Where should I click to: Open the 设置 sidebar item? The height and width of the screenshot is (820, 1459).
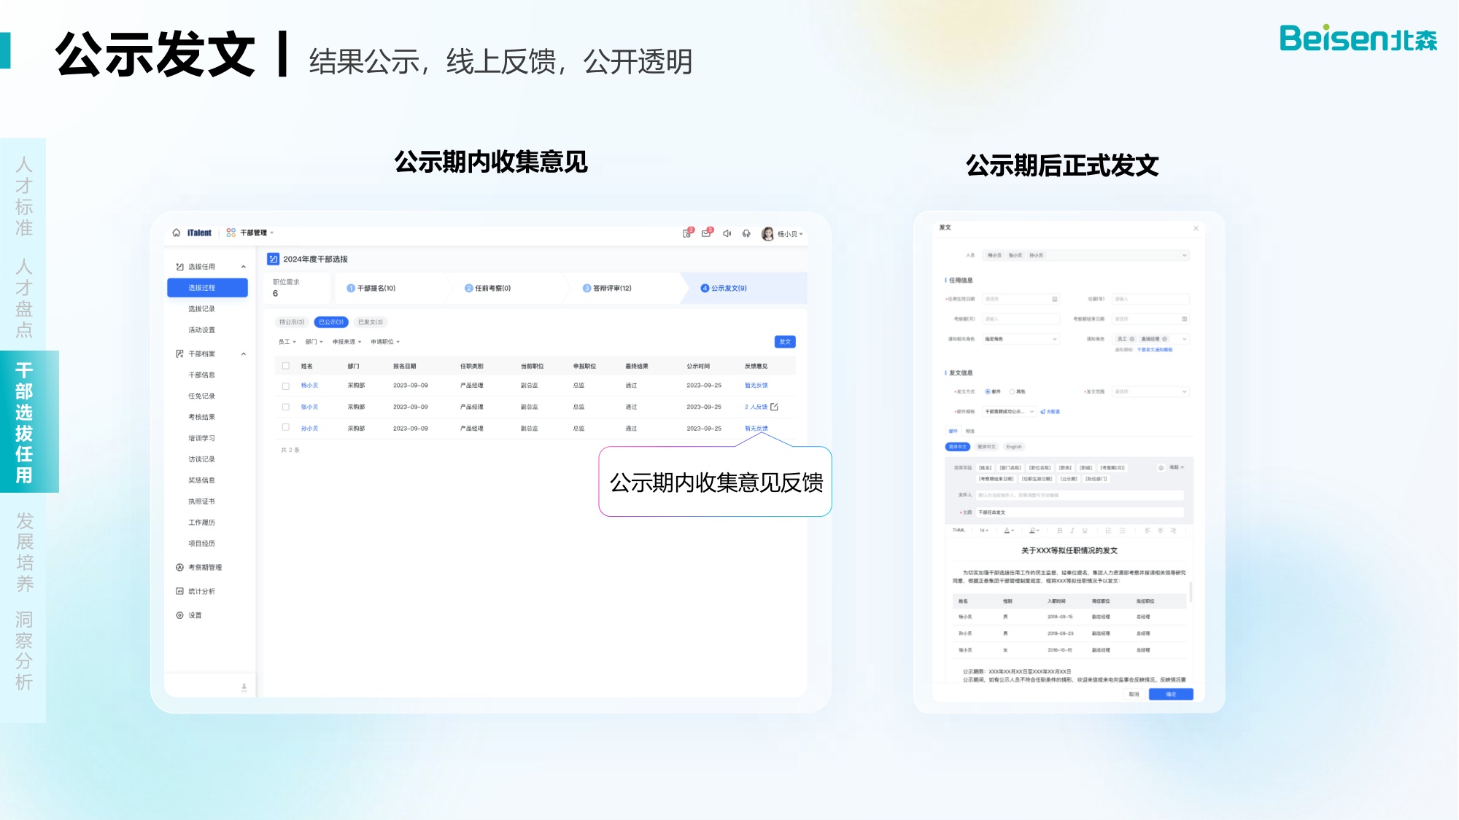tap(190, 615)
